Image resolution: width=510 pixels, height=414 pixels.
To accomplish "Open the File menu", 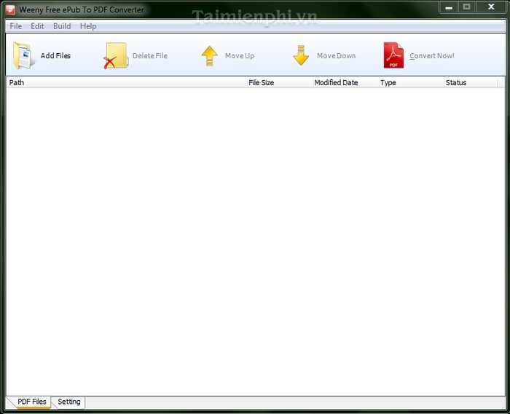I will [15, 26].
